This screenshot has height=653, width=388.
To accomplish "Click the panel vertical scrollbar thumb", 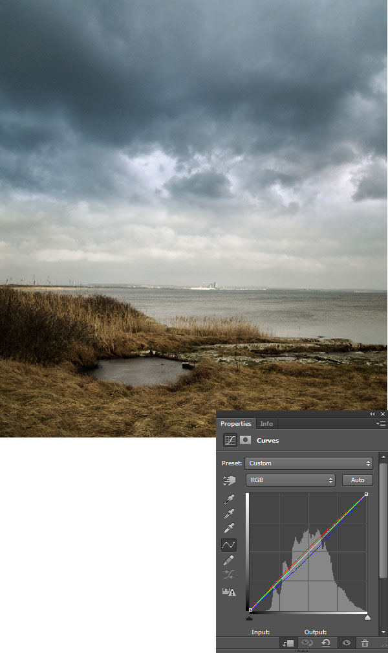I will click(383, 520).
